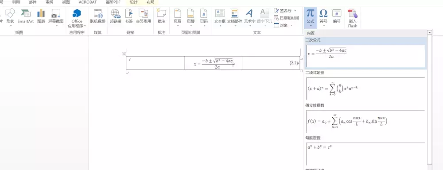The image size is (443, 170).
Task: Open the table Layout (布局) tab
Action: (x=150, y=2)
